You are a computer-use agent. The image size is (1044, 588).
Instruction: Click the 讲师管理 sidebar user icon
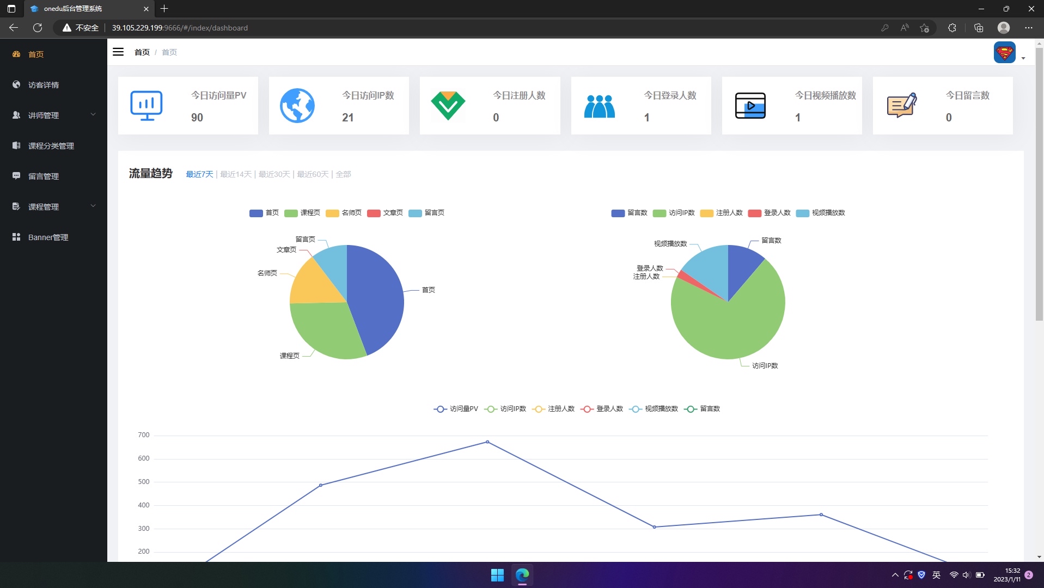16,115
